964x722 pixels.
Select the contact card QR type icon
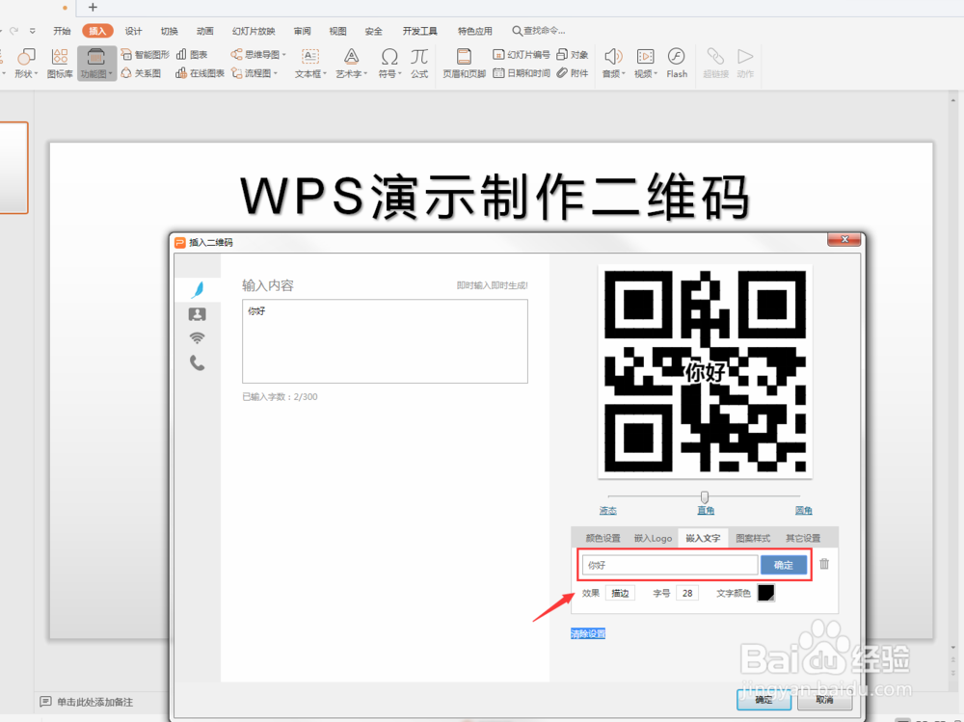[198, 313]
